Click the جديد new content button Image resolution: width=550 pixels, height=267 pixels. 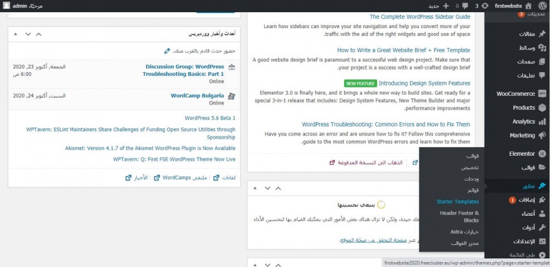[x=439, y=6]
